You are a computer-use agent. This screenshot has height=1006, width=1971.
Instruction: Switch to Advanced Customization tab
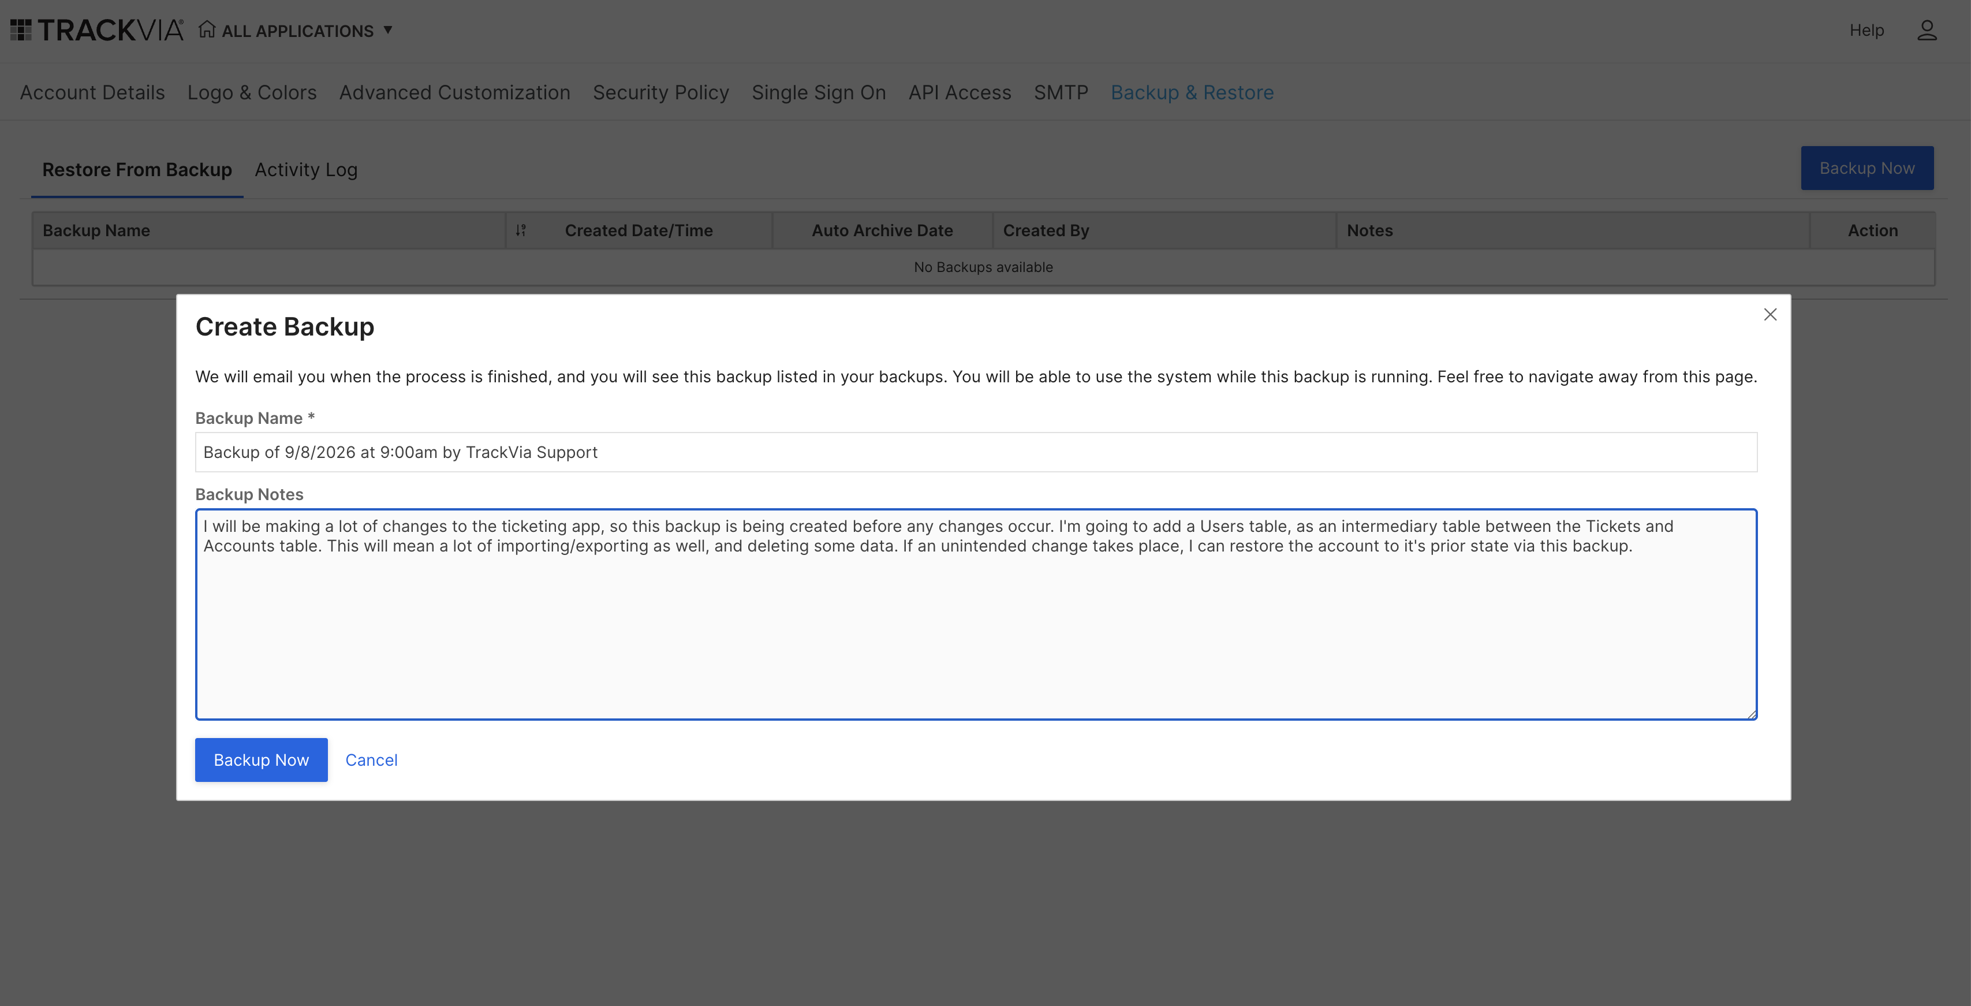click(x=454, y=92)
